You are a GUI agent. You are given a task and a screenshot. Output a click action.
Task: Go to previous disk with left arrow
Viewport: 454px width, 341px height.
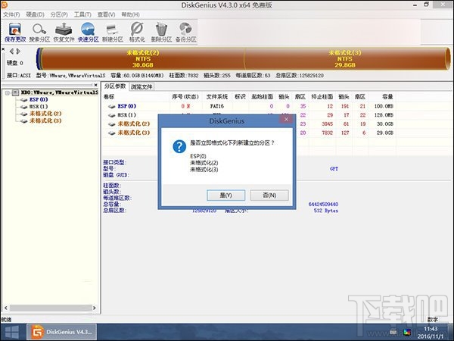click(11, 52)
